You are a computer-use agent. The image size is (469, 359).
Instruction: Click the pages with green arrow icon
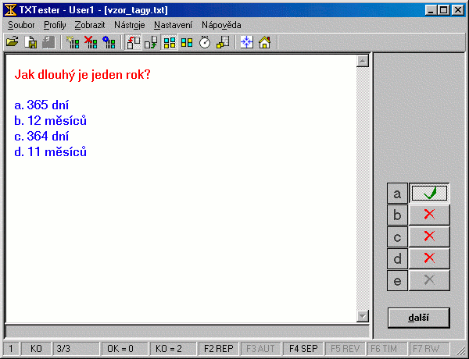click(x=151, y=42)
